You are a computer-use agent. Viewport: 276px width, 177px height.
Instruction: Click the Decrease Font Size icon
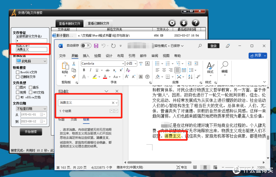coord(134,77)
